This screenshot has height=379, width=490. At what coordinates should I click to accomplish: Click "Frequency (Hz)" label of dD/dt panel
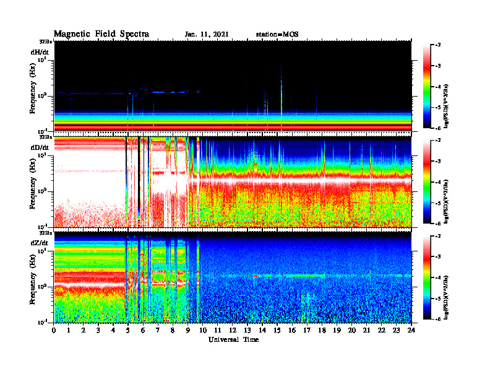[33, 184]
